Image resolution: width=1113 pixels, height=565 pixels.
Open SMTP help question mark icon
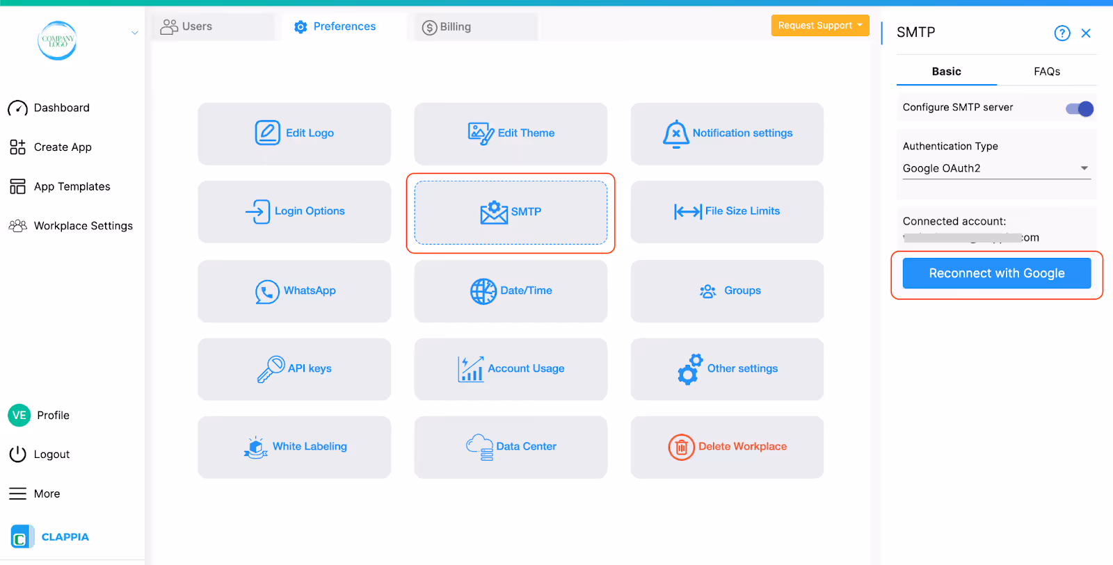(x=1062, y=33)
